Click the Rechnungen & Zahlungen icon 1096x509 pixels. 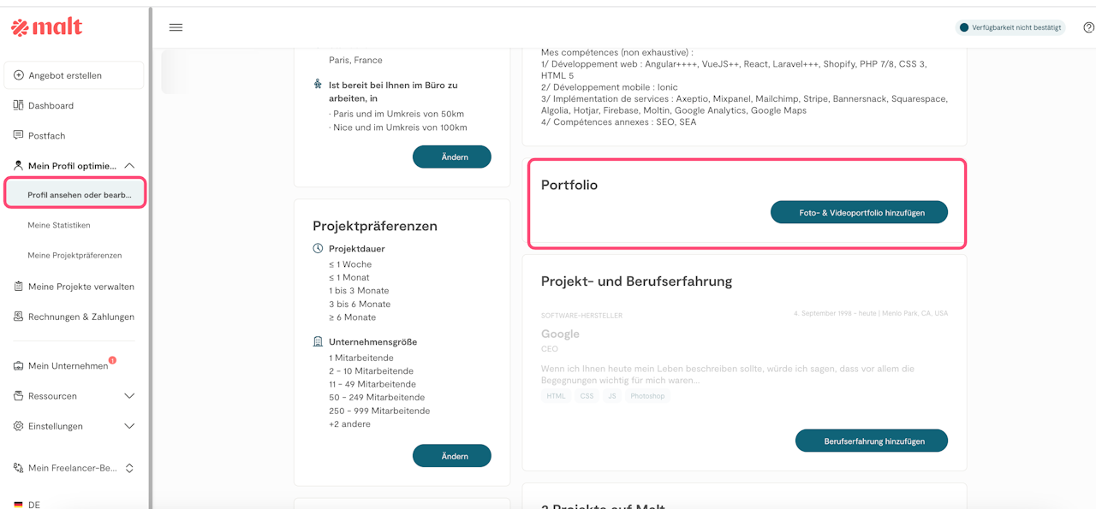click(19, 317)
